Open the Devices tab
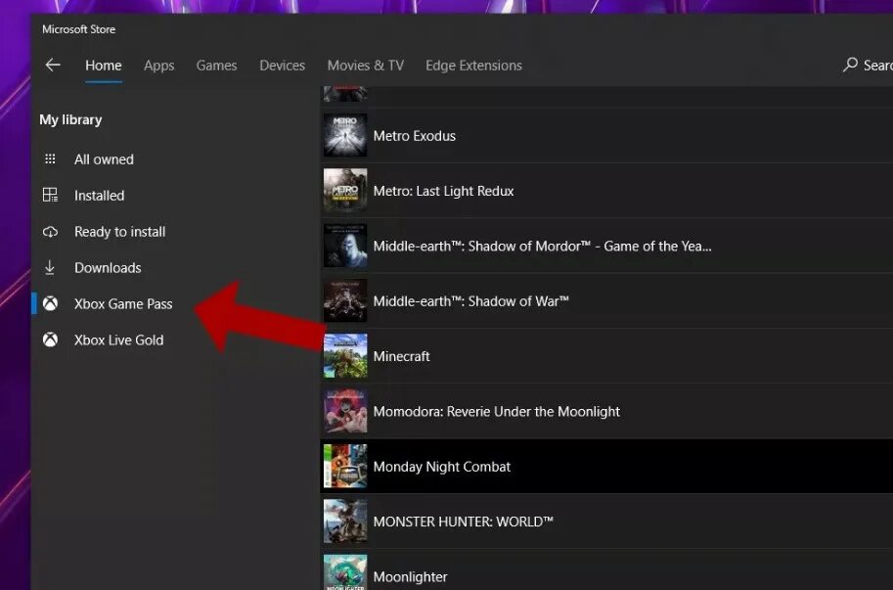Screen dimensions: 893x590 coord(282,66)
